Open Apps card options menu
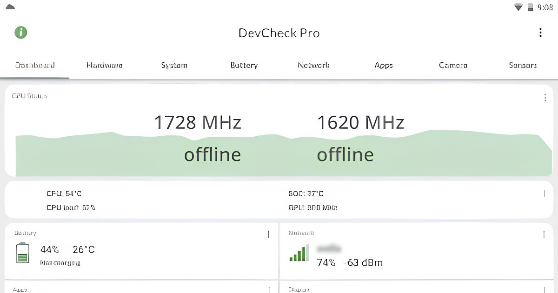Screen dimensions: 558x293 tap(268, 289)
